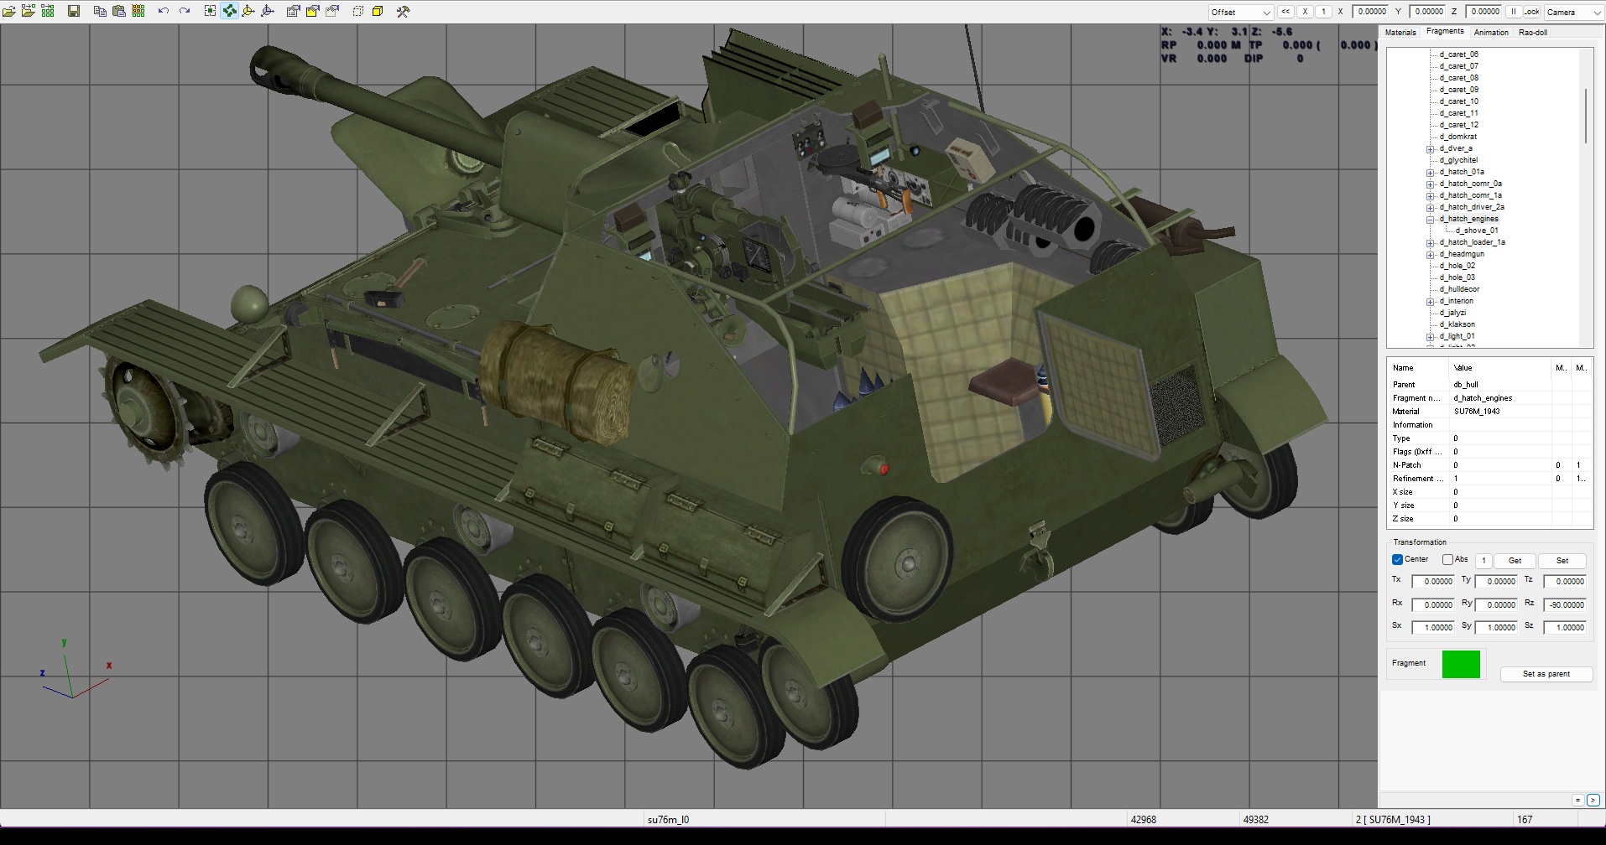1606x845 pixels.
Task: Expand the d_hatch_loader_1a tree node
Action: pos(1430,243)
